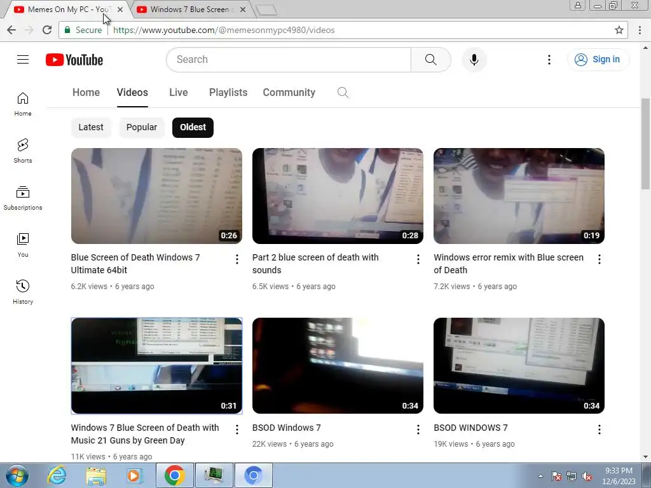Viewport: 651px width, 488px height.
Task: Click the Sign in button
Action: (598, 60)
